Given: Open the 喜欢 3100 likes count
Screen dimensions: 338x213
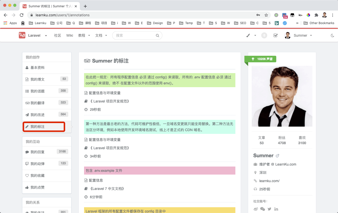Looking at the screenshot, I should (x=302, y=140).
